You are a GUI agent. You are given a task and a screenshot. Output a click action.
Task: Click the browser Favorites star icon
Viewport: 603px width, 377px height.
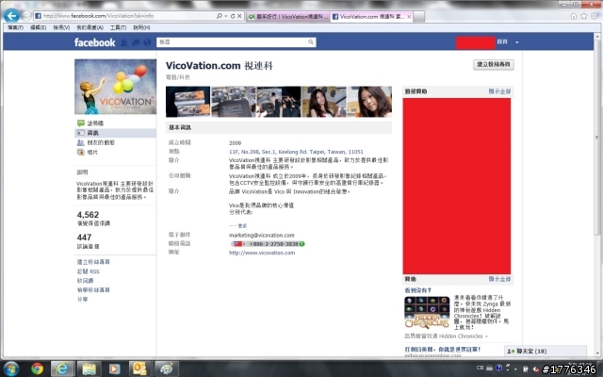click(584, 16)
